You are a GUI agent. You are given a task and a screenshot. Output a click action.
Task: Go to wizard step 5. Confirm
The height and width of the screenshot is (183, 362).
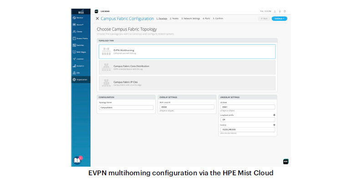click(x=218, y=19)
